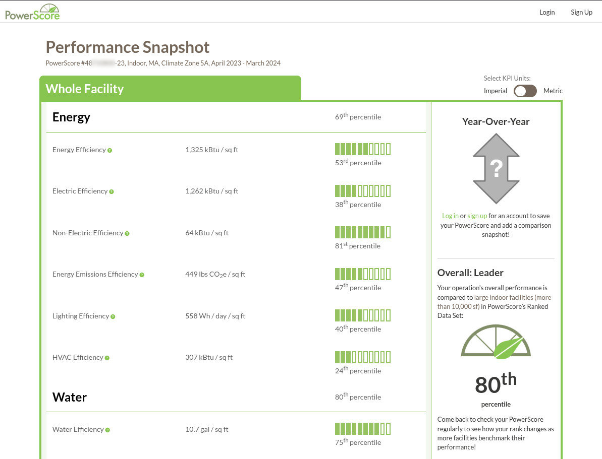Viewport: 602px width, 459px height.
Task: Open the Energy Efficiency help icon
Action: [x=110, y=150]
